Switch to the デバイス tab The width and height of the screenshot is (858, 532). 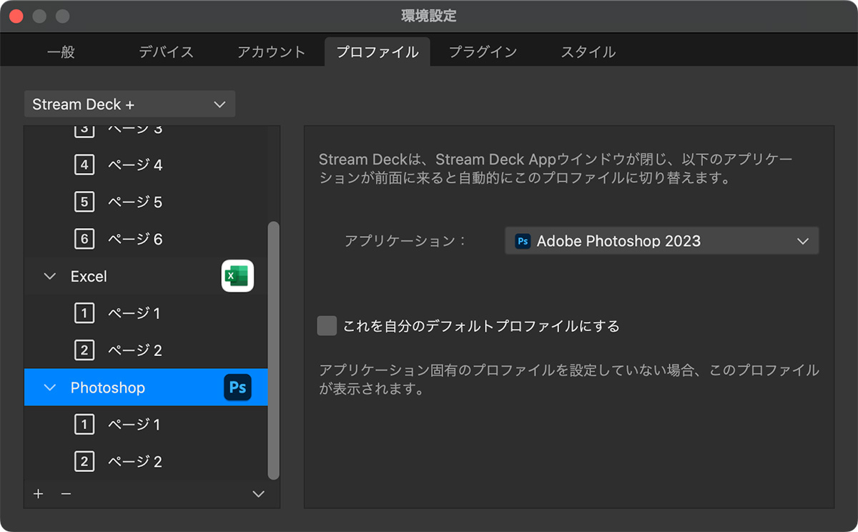pyautogui.click(x=166, y=52)
